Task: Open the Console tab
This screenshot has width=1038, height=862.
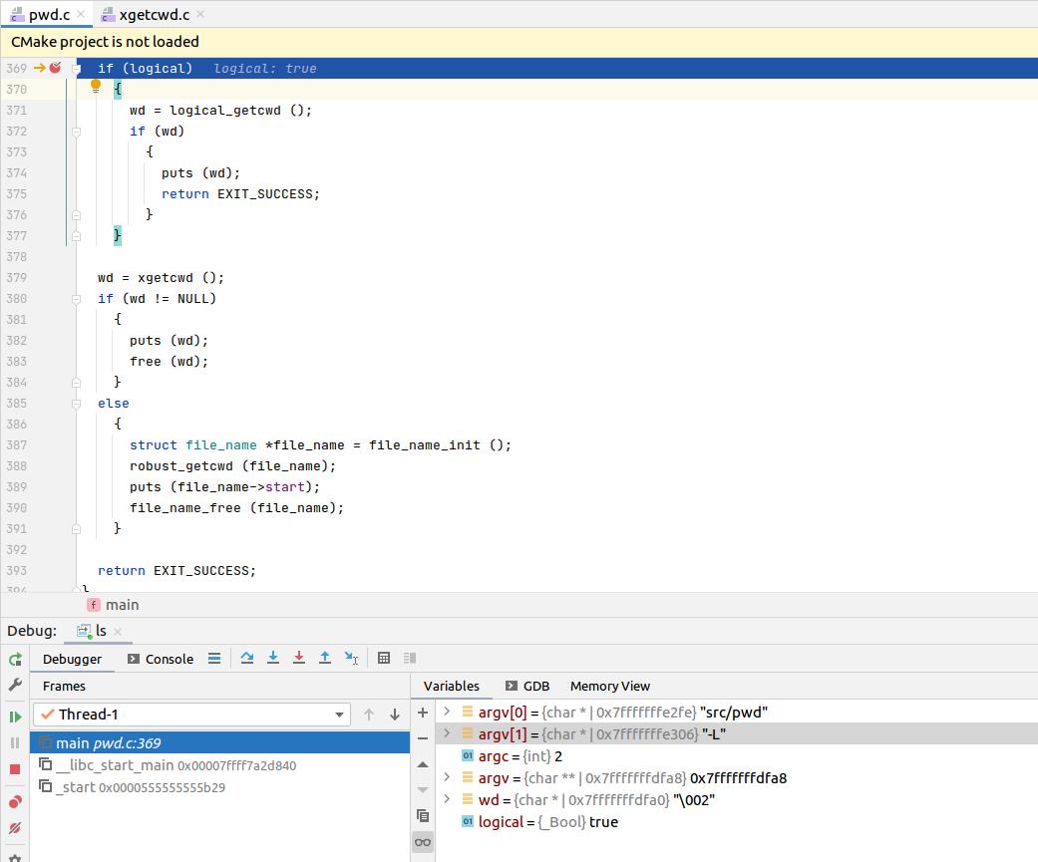Action: click(x=161, y=659)
